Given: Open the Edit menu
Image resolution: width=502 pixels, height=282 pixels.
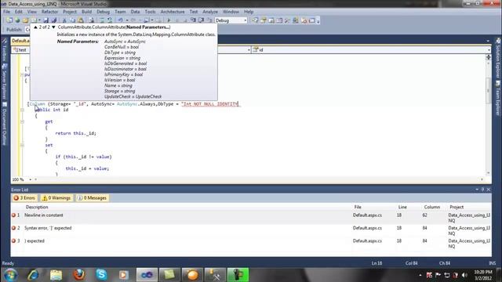Looking at the screenshot, I should 19,12.
